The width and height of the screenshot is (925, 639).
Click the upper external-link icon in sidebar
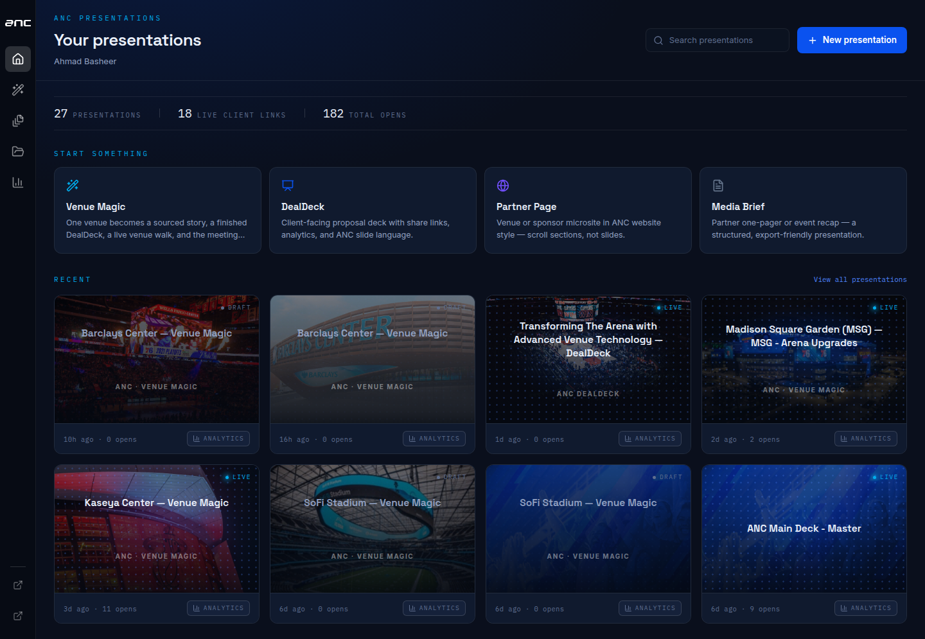(18, 585)
